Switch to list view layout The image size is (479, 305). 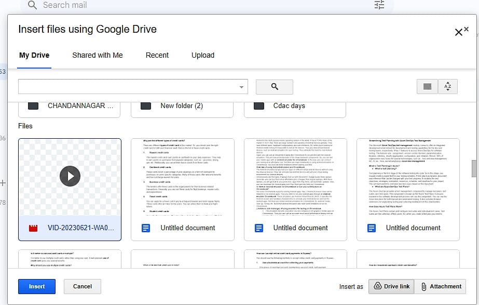427,86
